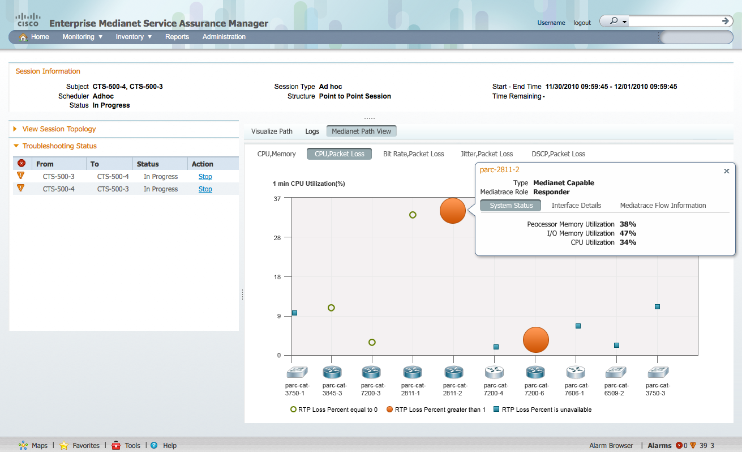The width and height of the screenshot is (742, 452).
Task: Click the Help question mark icon
Action: pos(154,445)
